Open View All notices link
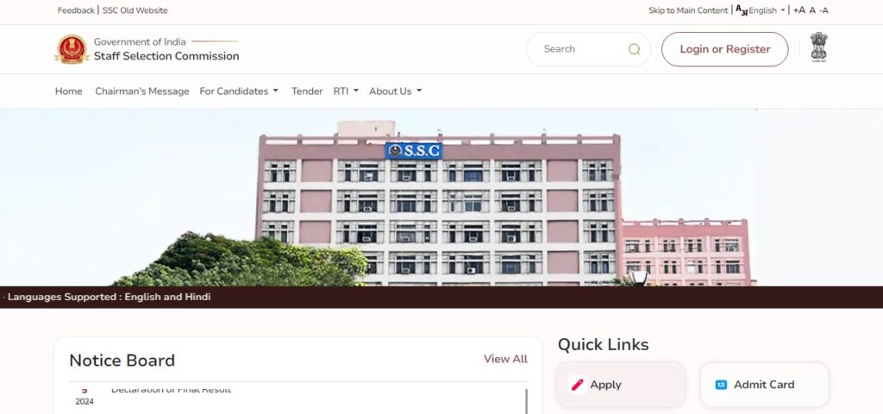The width and height of the screenshot is (883, 414). (x=505, y=359)
